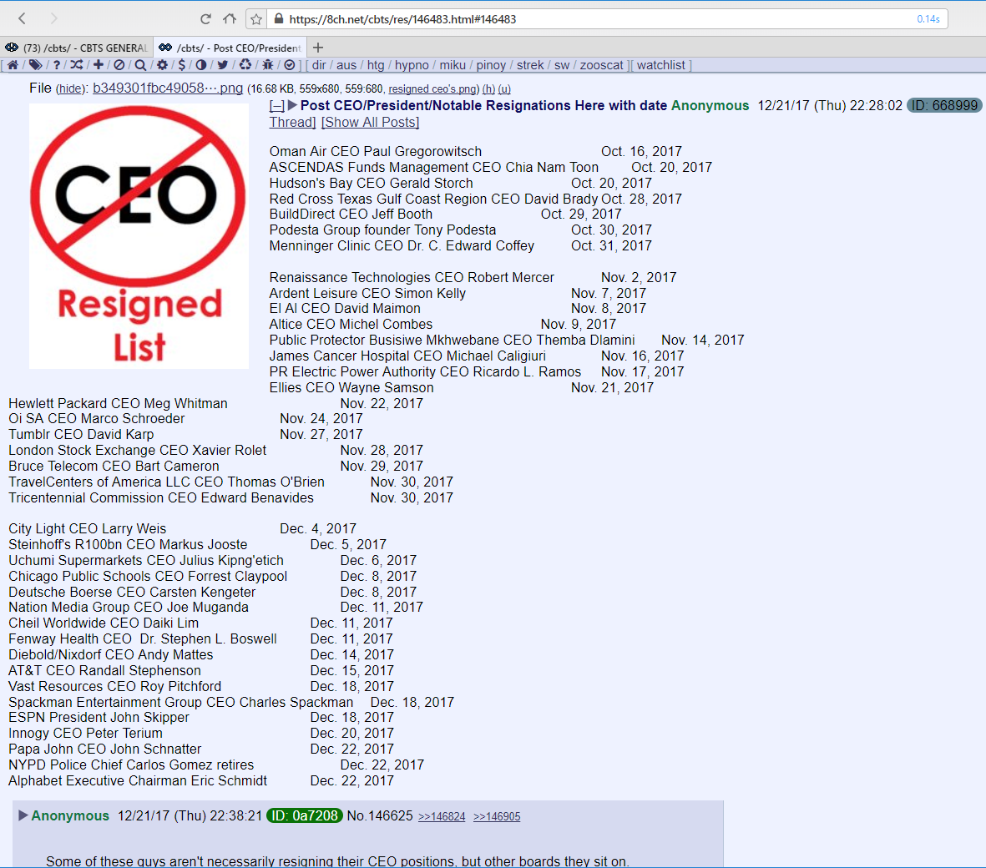Click the shuffle random board icon

tap(77, 65)
